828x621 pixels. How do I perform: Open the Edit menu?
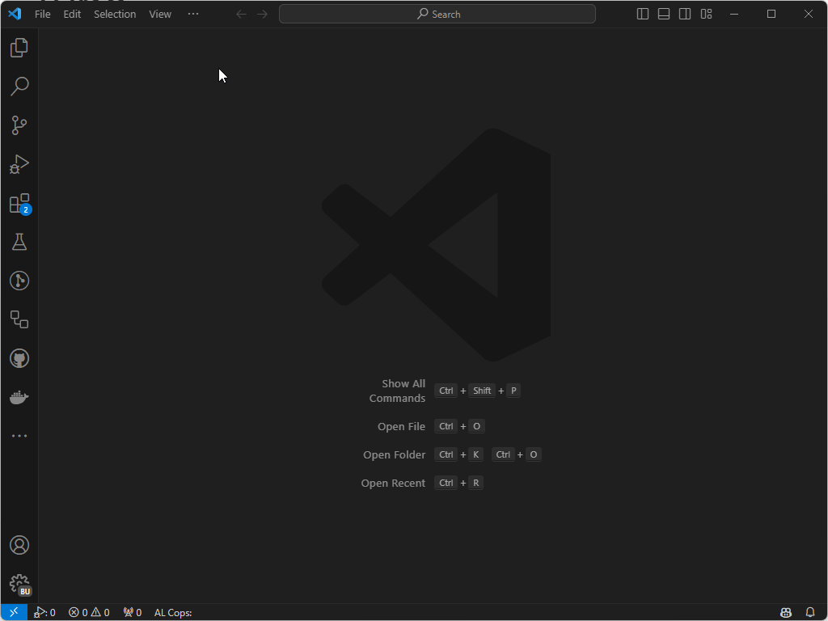coord(72,15)
